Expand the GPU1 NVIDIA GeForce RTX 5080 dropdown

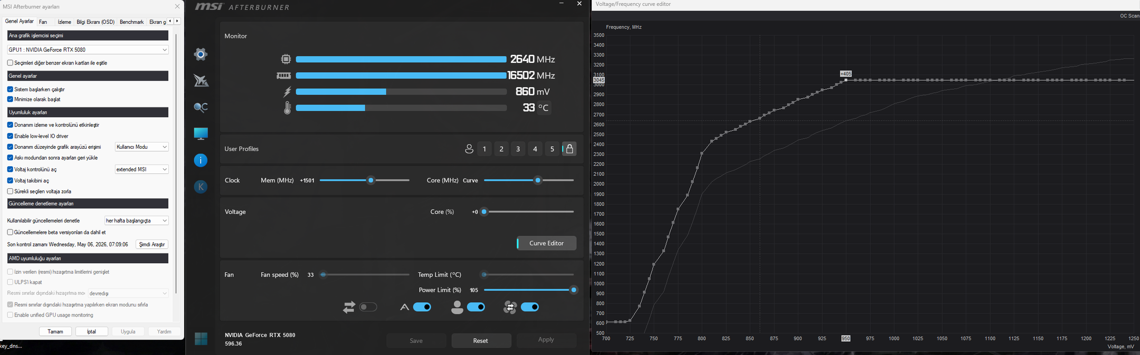[88, 50]
